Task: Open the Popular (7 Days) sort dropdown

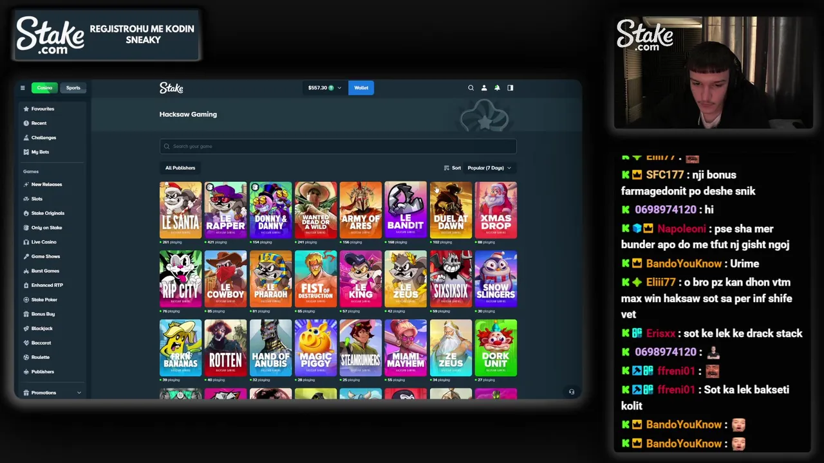Action: pos(489,168)
